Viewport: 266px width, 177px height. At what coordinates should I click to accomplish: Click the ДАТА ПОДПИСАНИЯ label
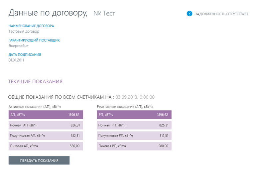25,55
